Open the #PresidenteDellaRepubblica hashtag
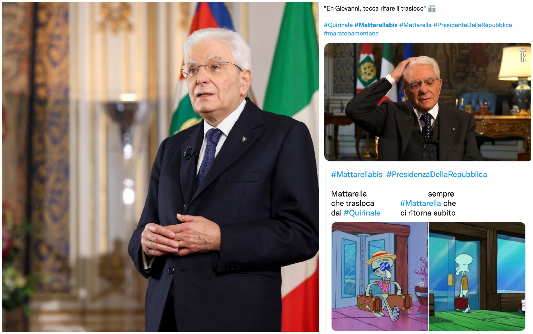This screenshot has height=334, width=533. (x=473, y=25)
